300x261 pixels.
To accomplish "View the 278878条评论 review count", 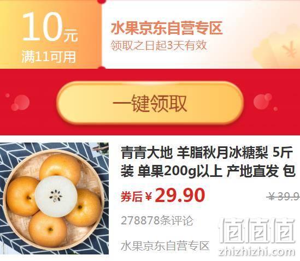I will [157, 221].
